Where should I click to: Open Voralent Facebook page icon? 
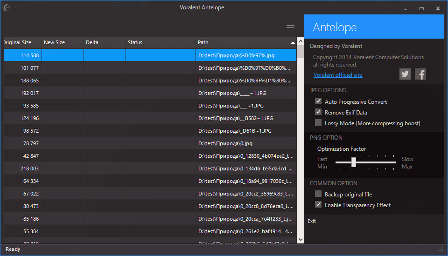point(420,74)
